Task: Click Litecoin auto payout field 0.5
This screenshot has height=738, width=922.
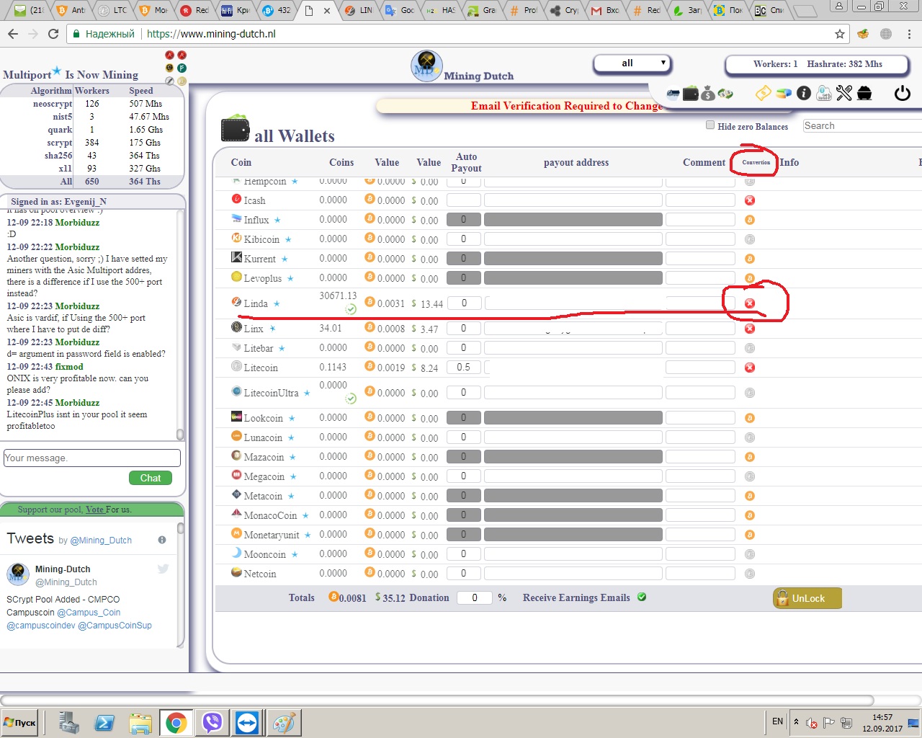Action: coord(464,368)
